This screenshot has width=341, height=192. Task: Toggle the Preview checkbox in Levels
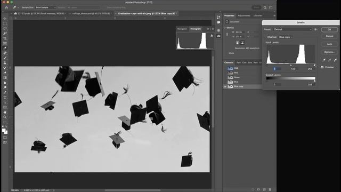click(322, 67)
